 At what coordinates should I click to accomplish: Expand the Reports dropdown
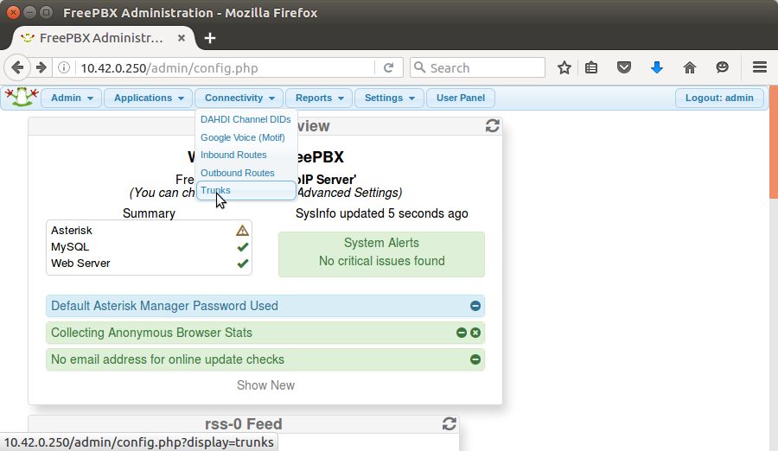(319, 98)
